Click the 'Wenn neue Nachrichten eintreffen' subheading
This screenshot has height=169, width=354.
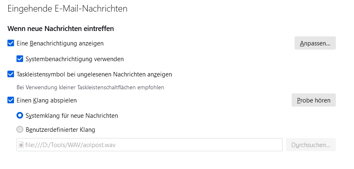pos(61,29)
